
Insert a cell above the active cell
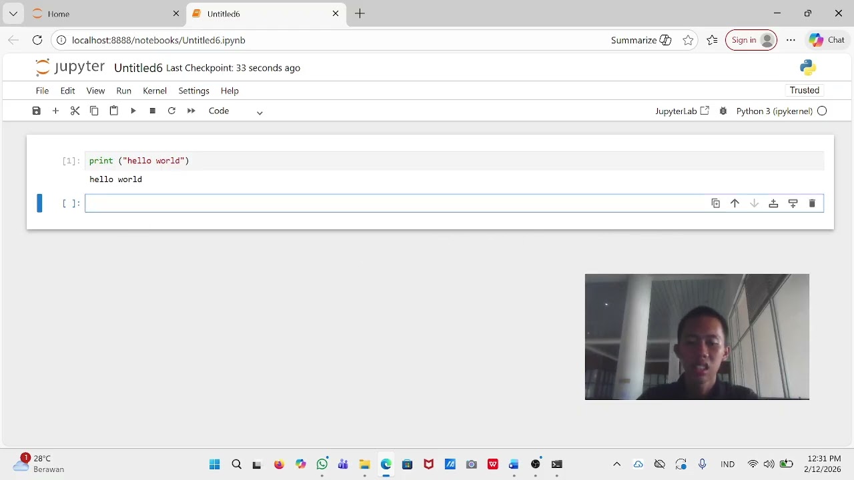pos(773,203)
